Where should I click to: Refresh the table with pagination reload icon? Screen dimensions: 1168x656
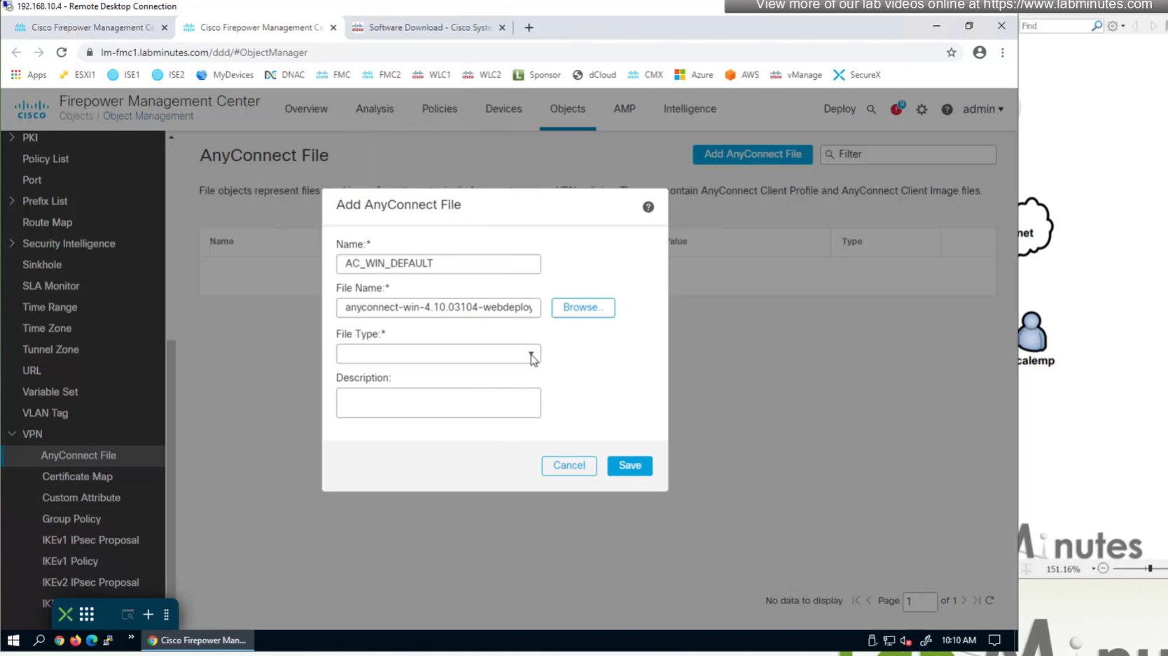[x=989, y=600]
